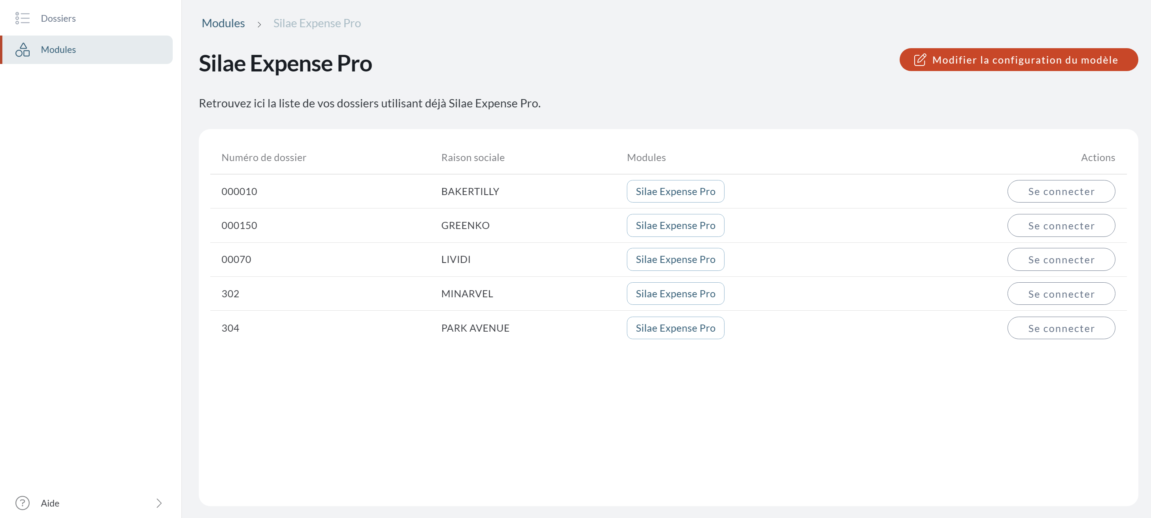This screenshot has height=518, width=1151.
Task: Connect to the LIVIDI dossier
Action: click(x=1061, y=260)
